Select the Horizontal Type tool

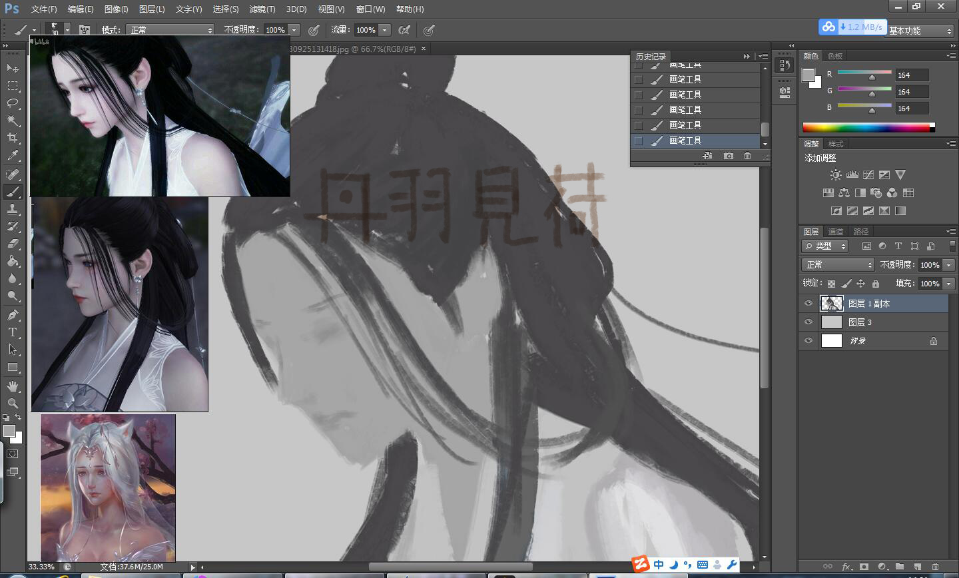pyautogui.click(x=13, y=332)
